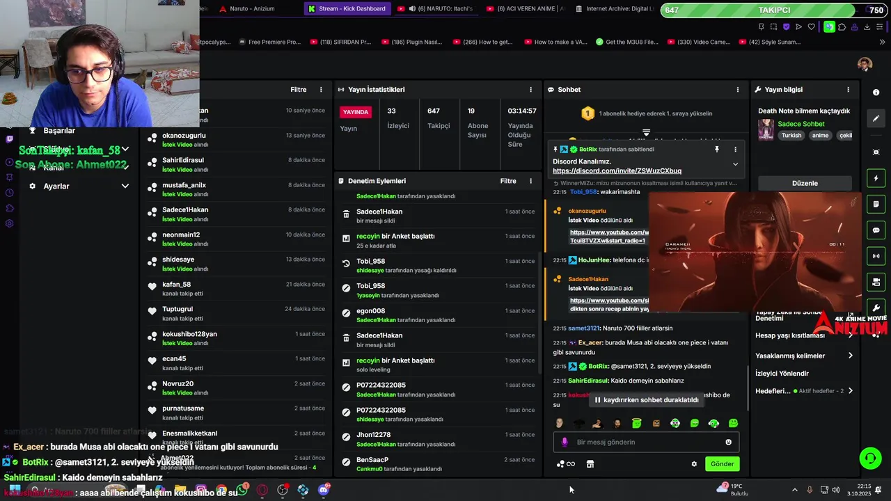
Task: Click the shop icon below the chat input
Action: click(x=590, y=464)
